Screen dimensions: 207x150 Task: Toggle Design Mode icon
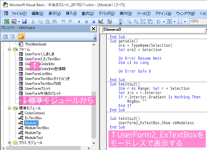pos(101,21)
